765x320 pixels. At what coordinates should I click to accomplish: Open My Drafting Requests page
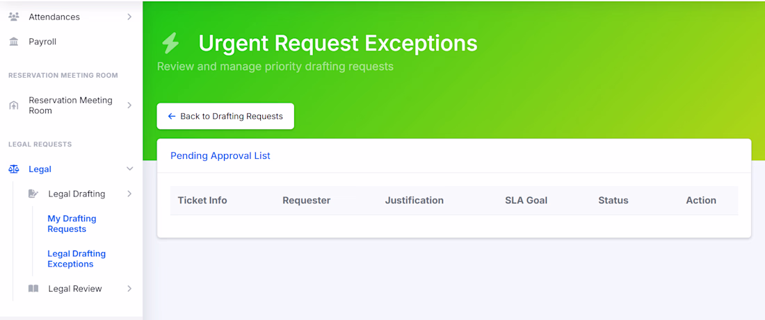click(x=72, y=224)
